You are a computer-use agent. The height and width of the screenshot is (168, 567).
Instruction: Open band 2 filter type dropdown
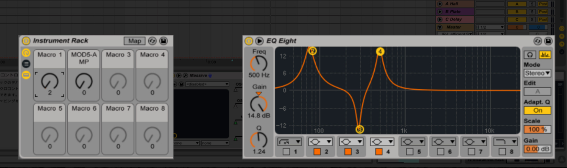[320, 142]
